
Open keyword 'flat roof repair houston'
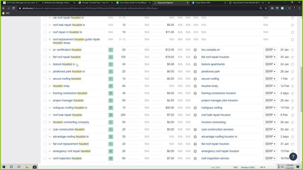[x=67, y=57]
